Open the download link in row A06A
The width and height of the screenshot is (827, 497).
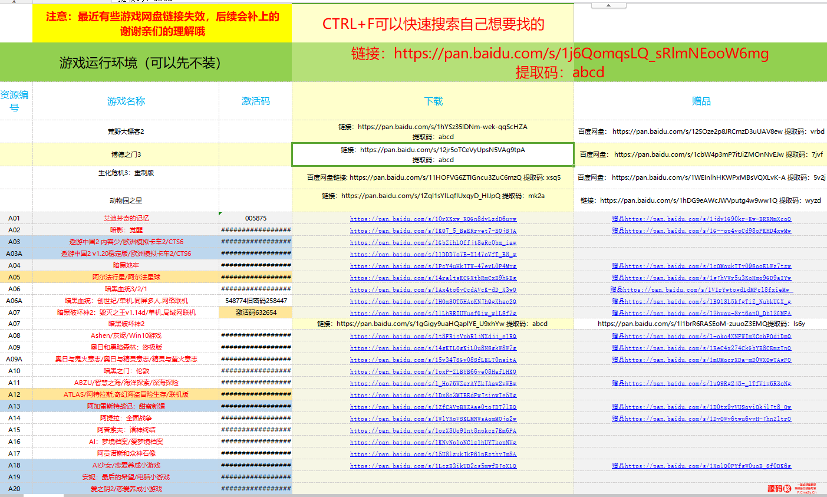click(433, 301)
